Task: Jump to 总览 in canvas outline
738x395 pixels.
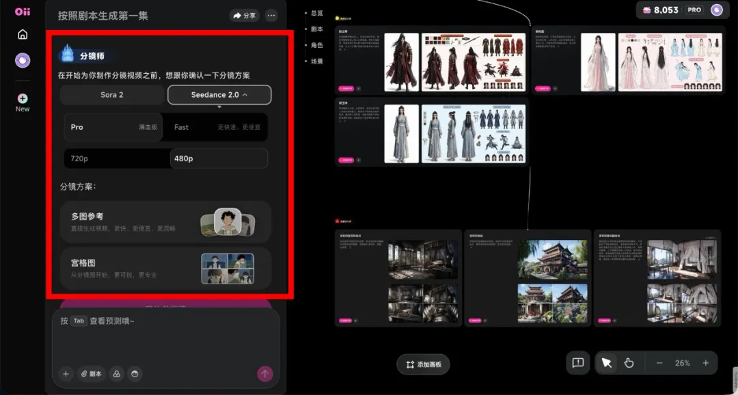Action: (x=317, y=13)
